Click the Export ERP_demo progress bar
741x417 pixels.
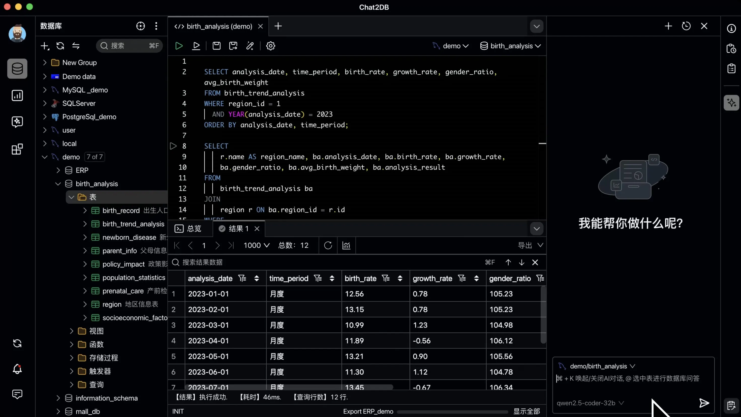tap(452, 411)
